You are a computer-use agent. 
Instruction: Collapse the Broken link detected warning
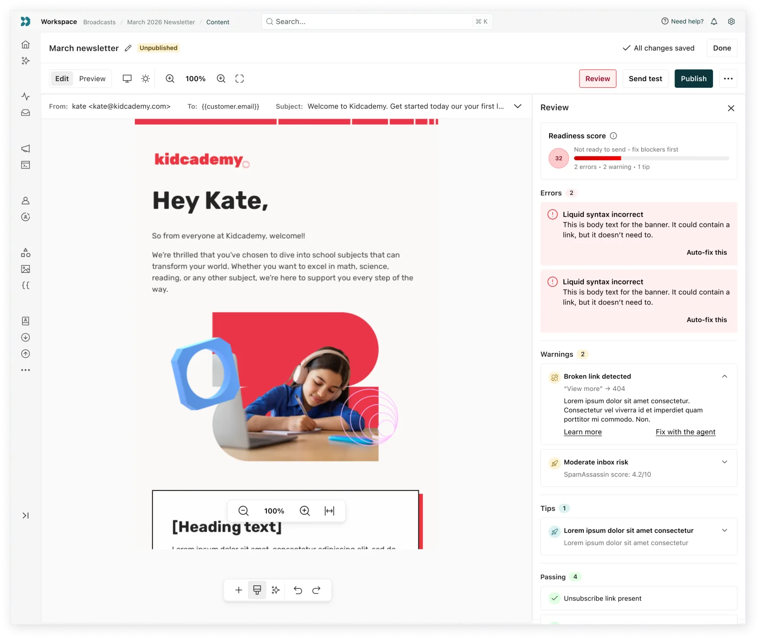(x=724, y=377)
